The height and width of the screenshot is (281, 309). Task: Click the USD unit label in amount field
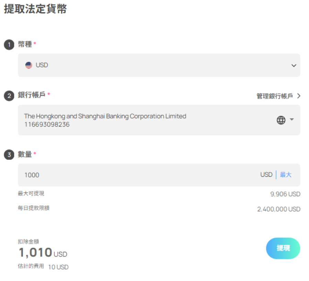pyautogui.click(x=266, y=175)
